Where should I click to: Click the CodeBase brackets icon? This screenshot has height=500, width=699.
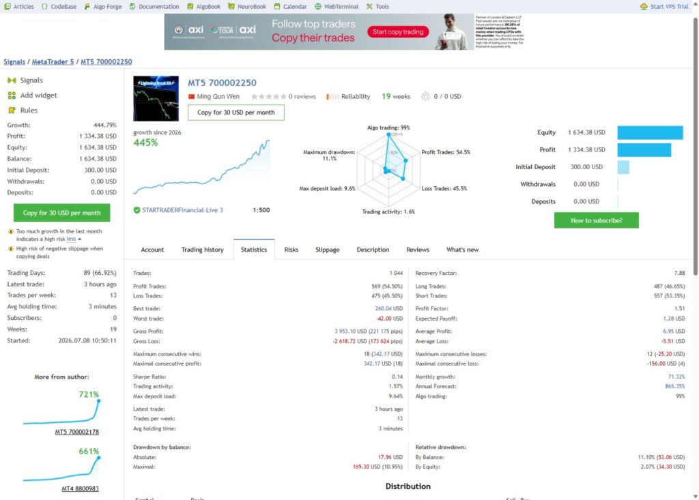click(44, 6)
